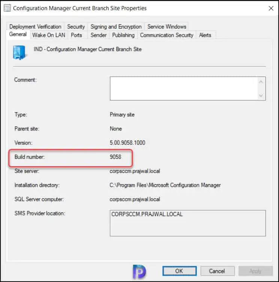Viewport: 279px width, 282px height.
Task: Click the Site server value corpsccm.prajwal.local
Action: click(x=135, y=171)
